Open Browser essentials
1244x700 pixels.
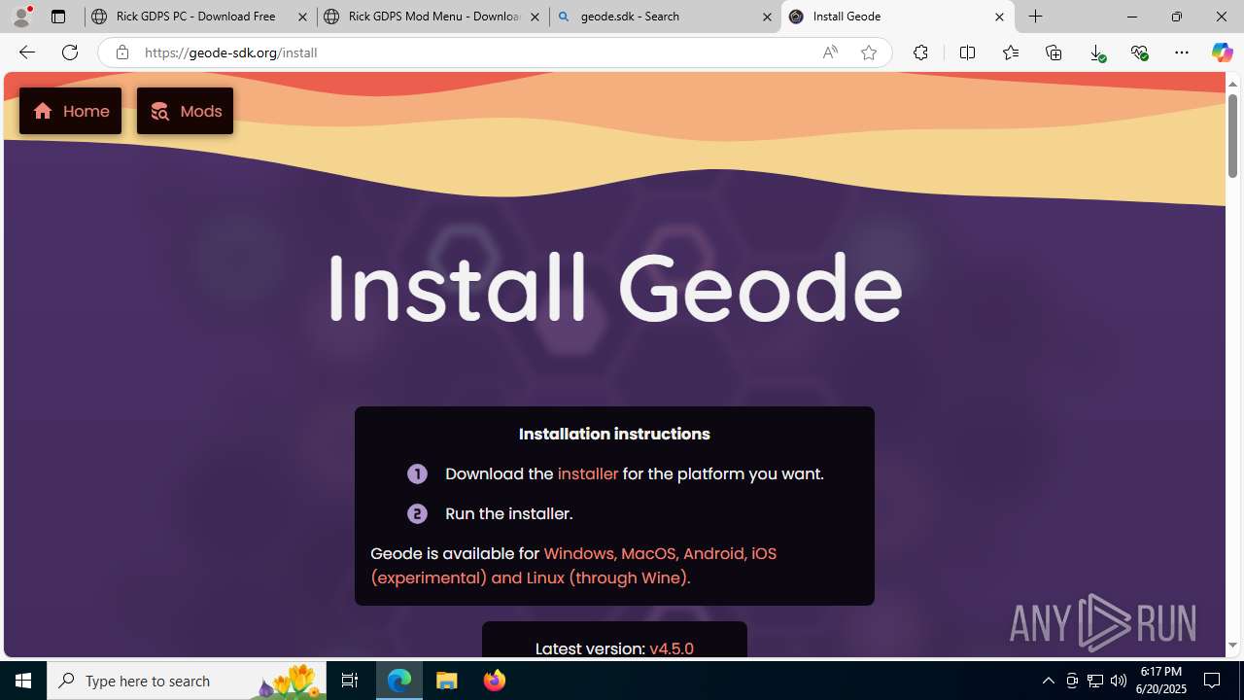click(x=1139, y=52)
